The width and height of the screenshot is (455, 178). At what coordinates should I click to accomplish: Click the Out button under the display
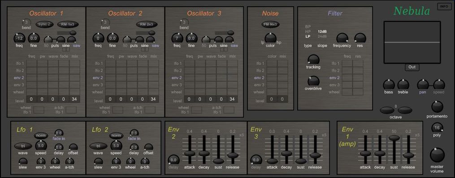pos(412,67)
